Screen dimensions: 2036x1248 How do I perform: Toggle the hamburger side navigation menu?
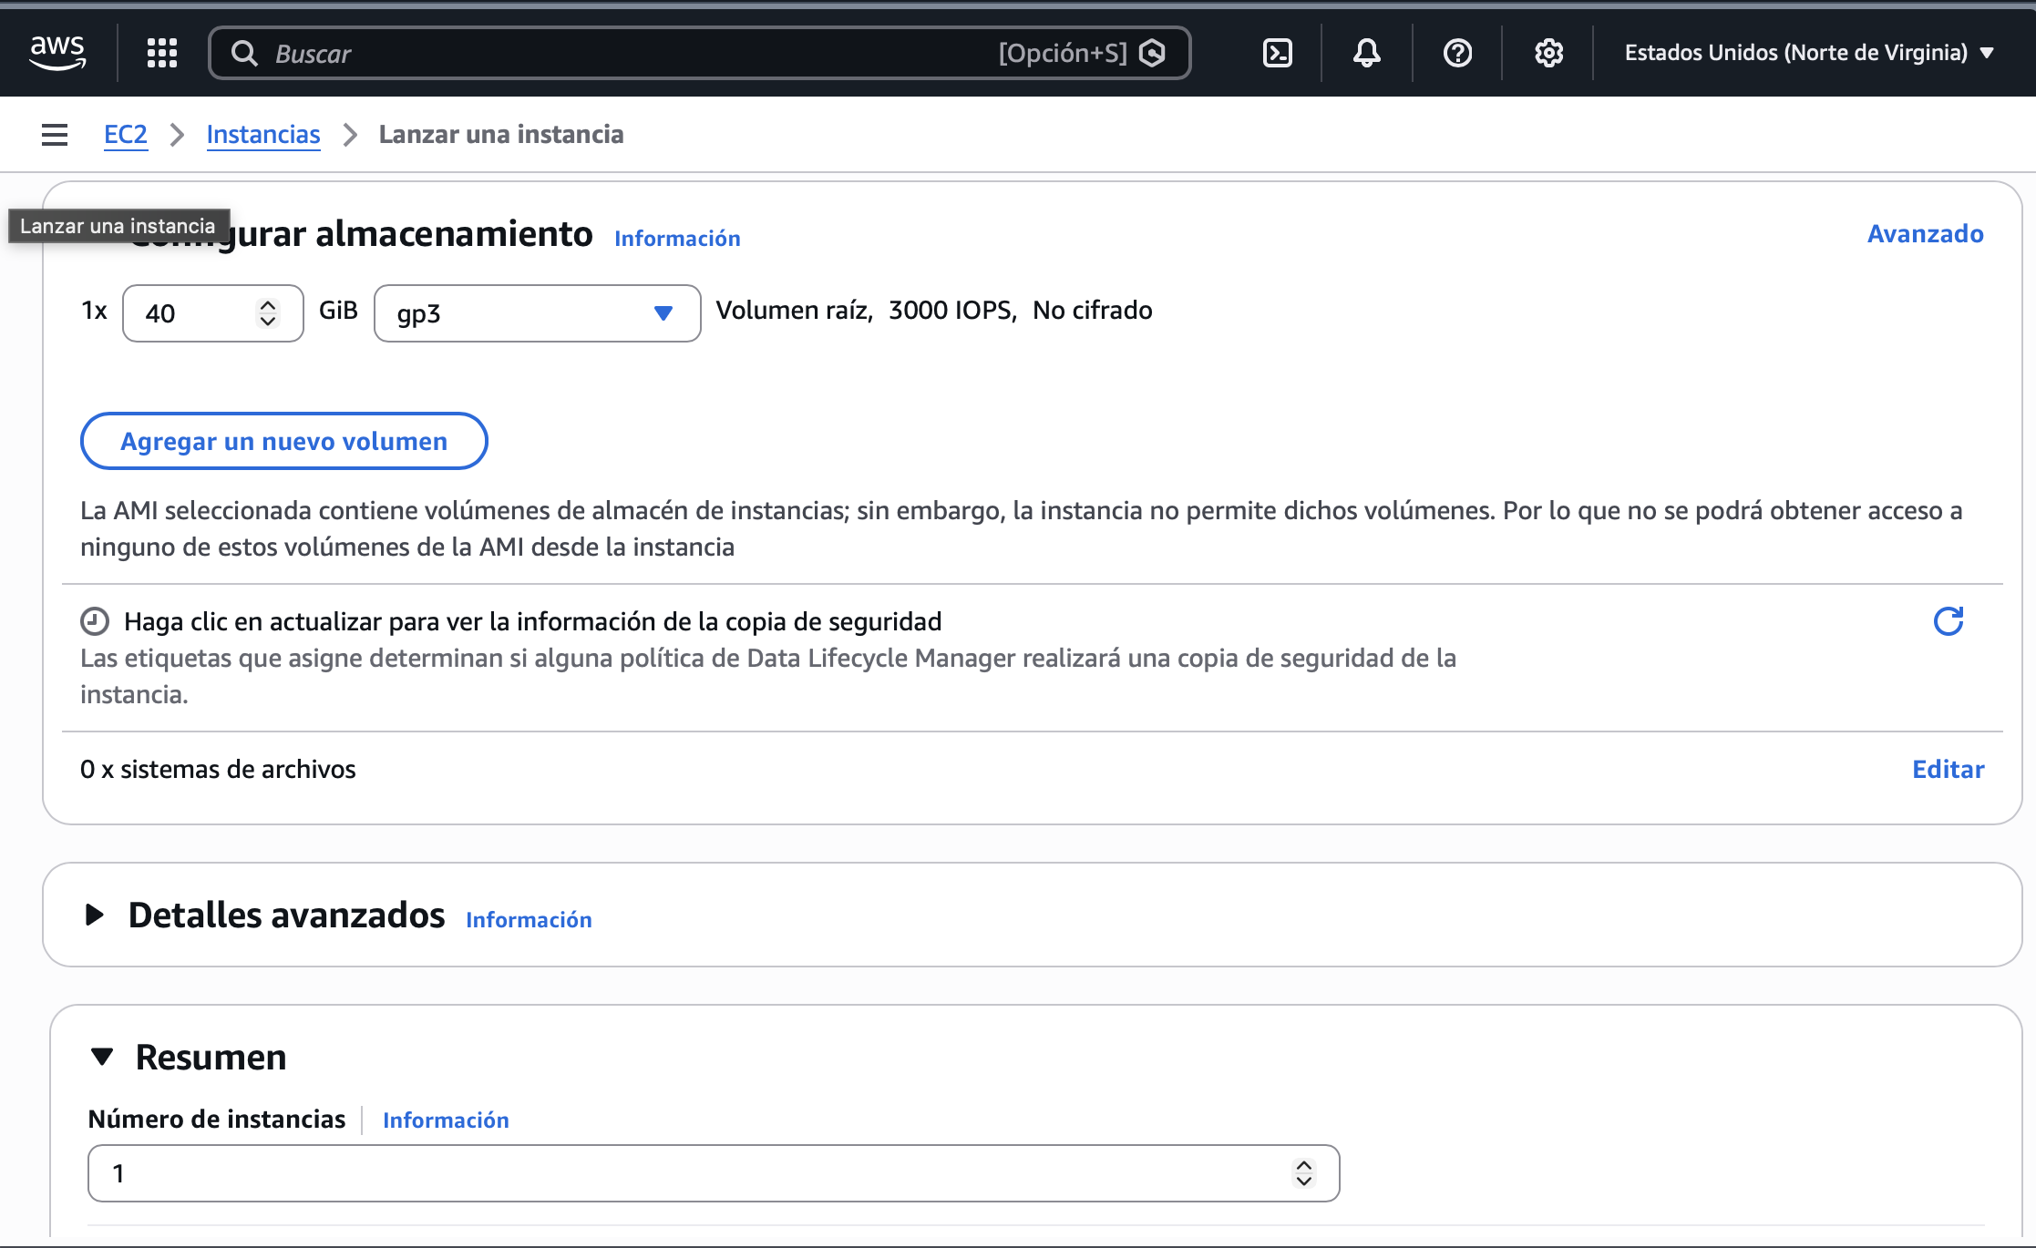point(55,135)
